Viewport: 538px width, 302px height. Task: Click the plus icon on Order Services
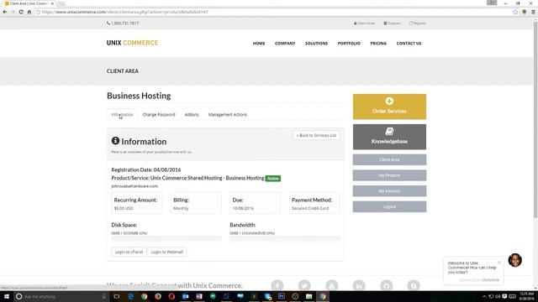click(389, 101)
